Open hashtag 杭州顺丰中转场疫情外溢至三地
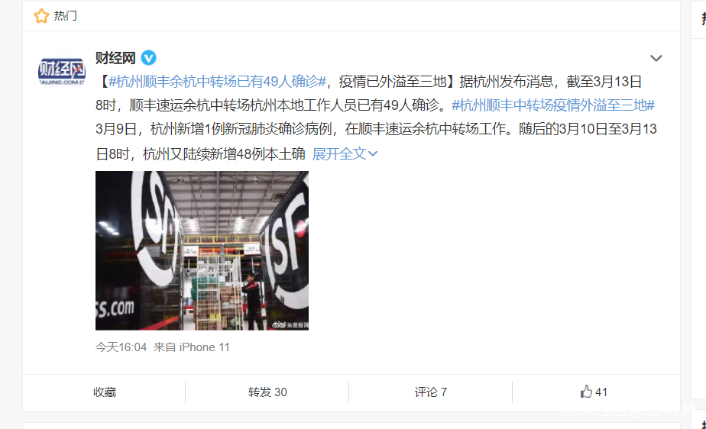Image resolution: width=706 pixels, height=429 pixels. 553,105
